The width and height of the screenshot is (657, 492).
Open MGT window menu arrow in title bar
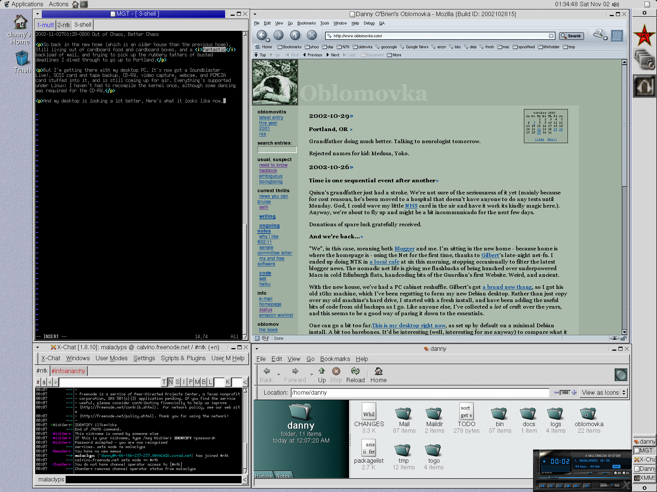pos(37,14)
